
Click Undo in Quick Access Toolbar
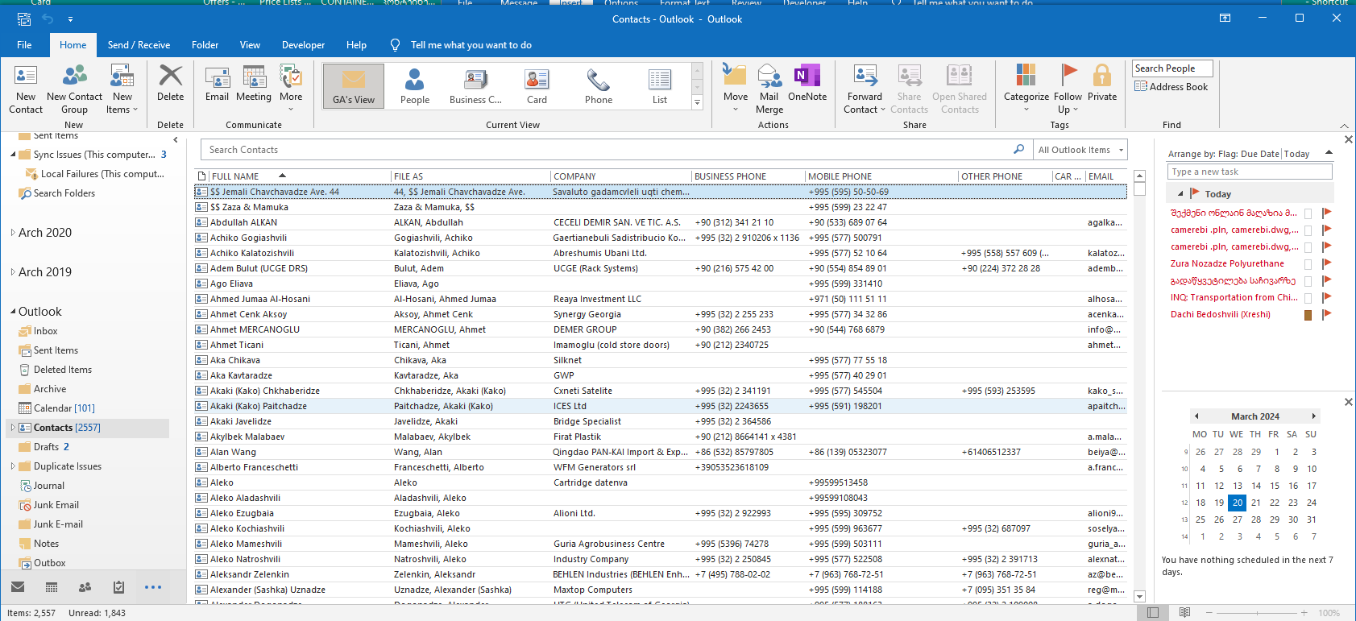47,19
